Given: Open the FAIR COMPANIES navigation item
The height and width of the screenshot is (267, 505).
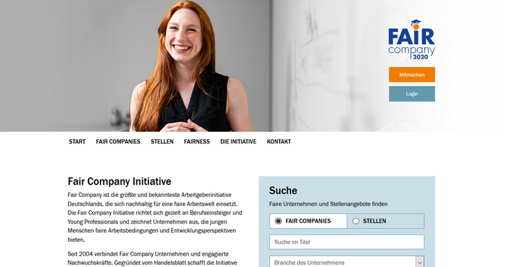Looking at the screenshot, I should point(118,141).
